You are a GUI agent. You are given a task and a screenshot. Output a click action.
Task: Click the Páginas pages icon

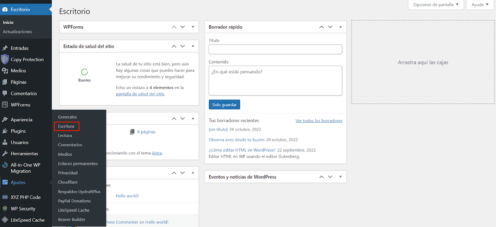tap(5, 82)
